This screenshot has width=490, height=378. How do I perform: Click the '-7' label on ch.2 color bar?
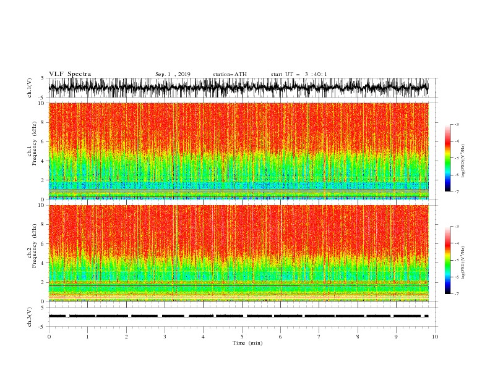456,294
